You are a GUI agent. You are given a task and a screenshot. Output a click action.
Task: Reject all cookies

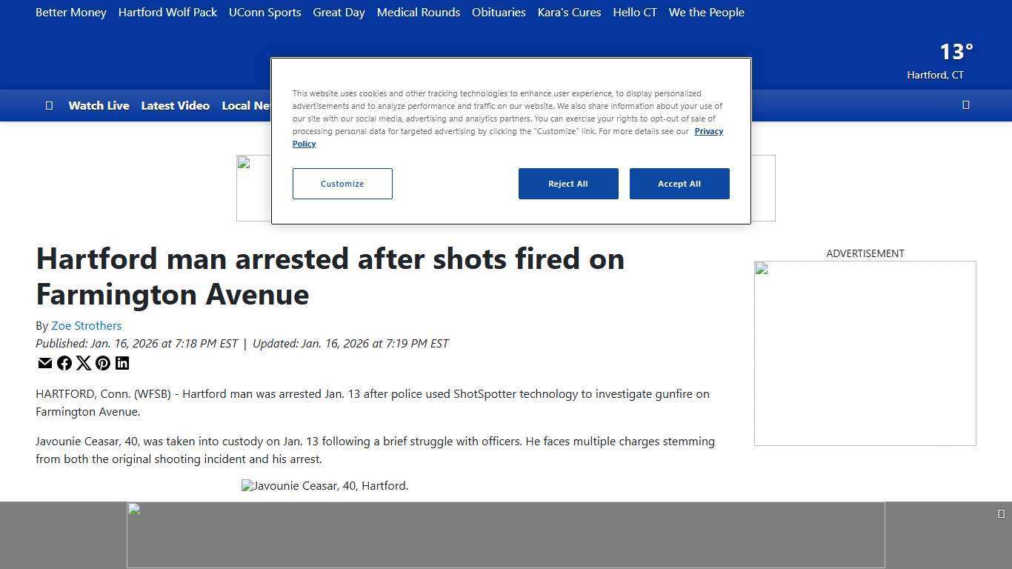568,183
